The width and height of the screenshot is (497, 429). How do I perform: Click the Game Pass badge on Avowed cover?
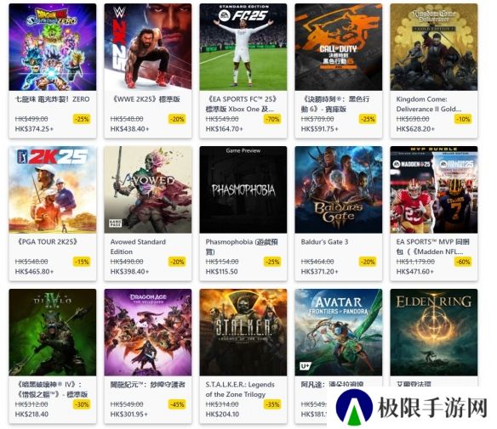(116, 223)
